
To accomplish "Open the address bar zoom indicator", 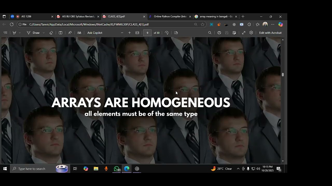I will (x=196, y=24).
